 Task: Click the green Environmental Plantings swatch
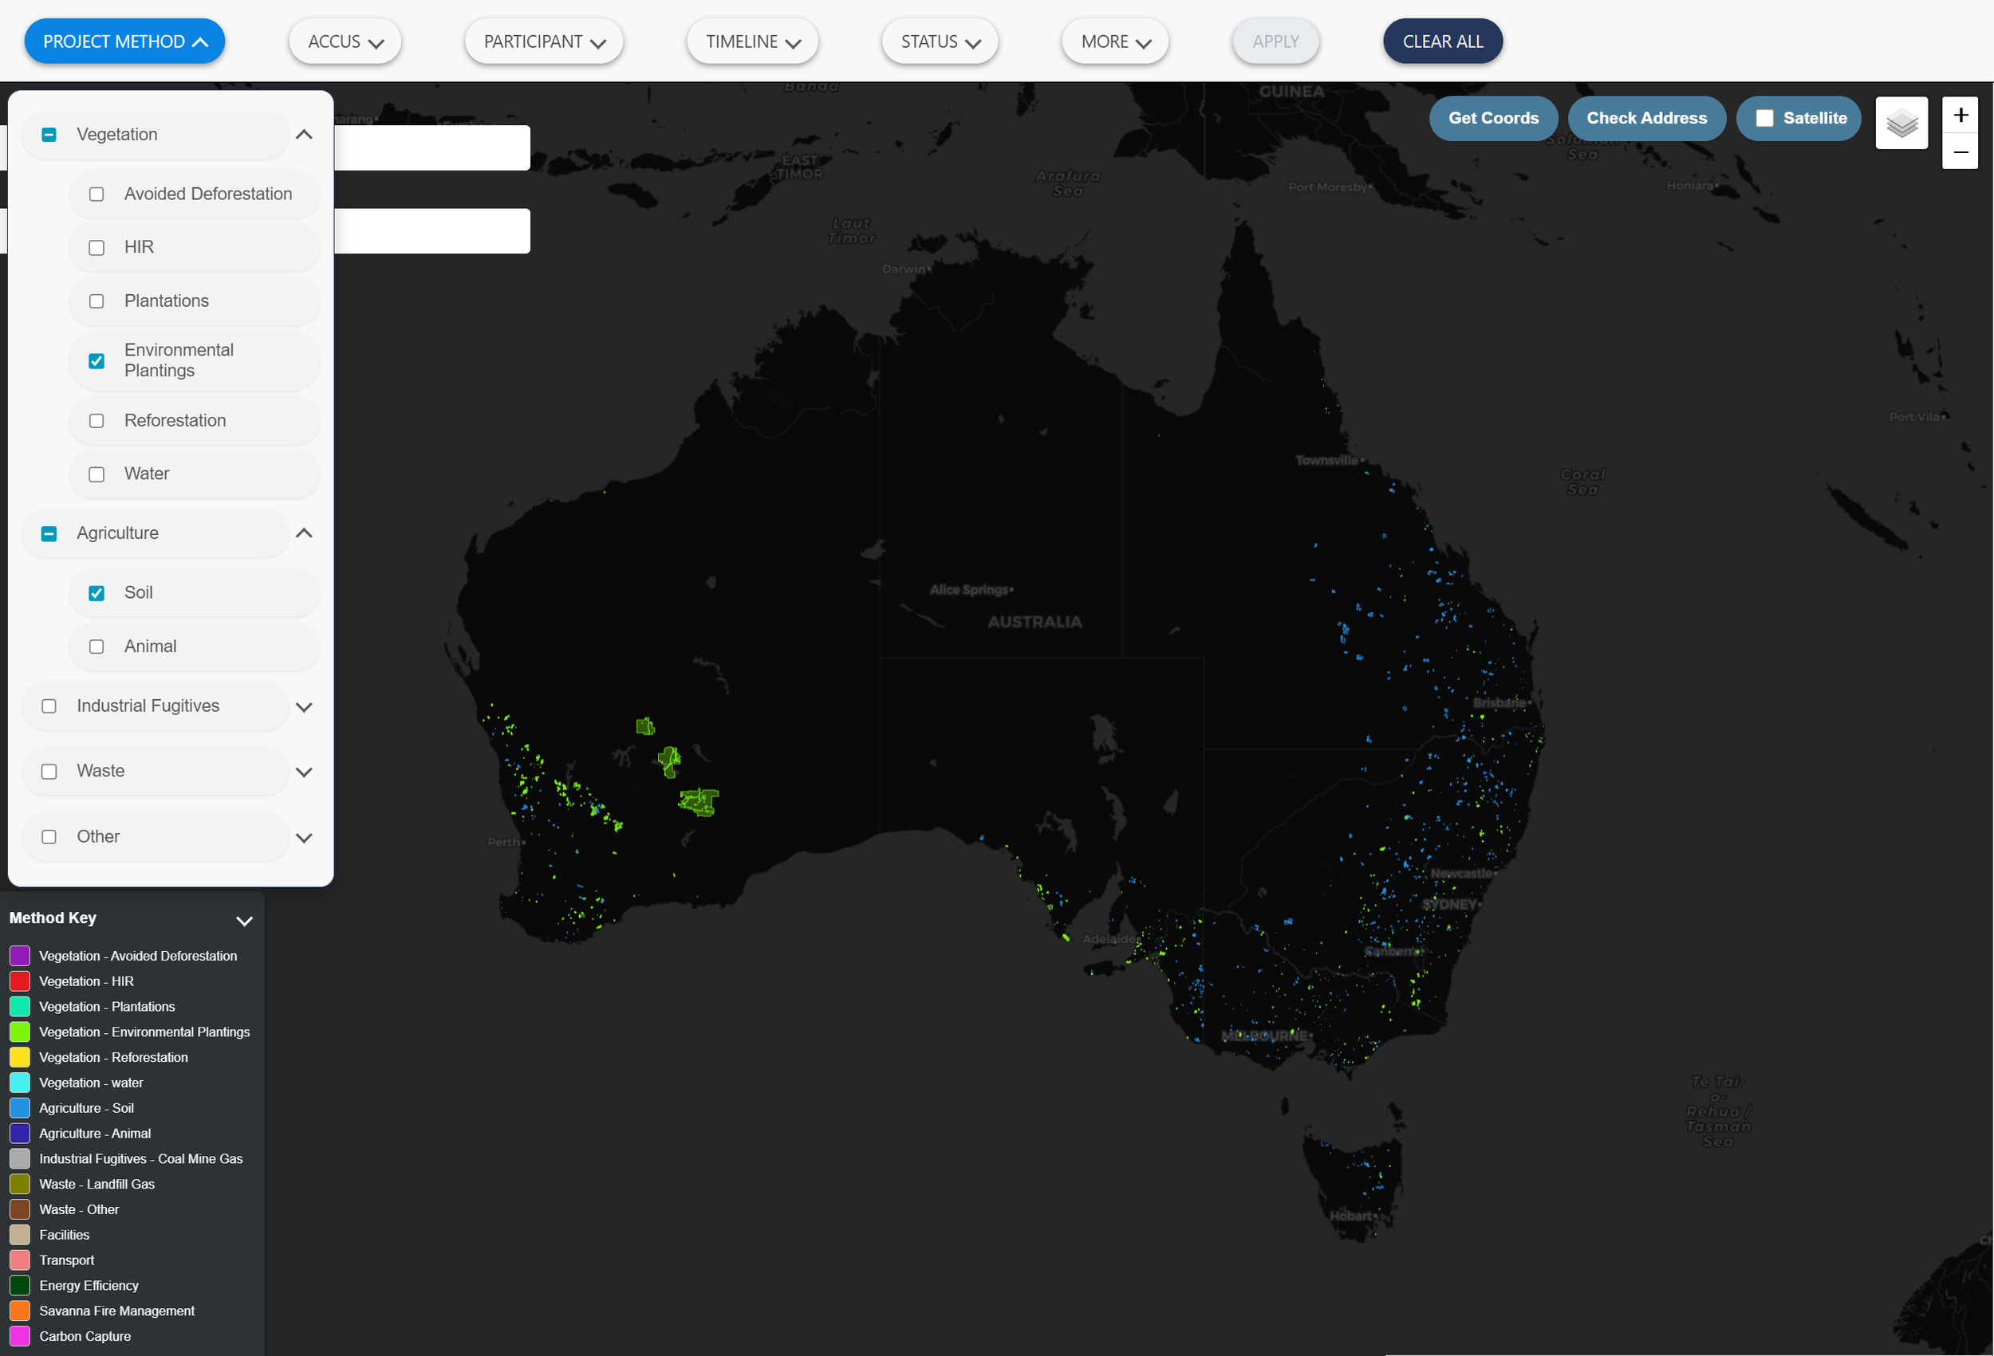[20, 1032]
